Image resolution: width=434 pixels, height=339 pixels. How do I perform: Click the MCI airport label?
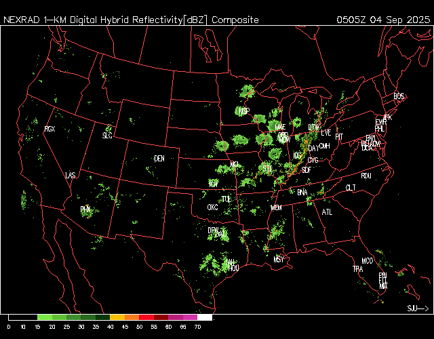click(x=234, y=164)
